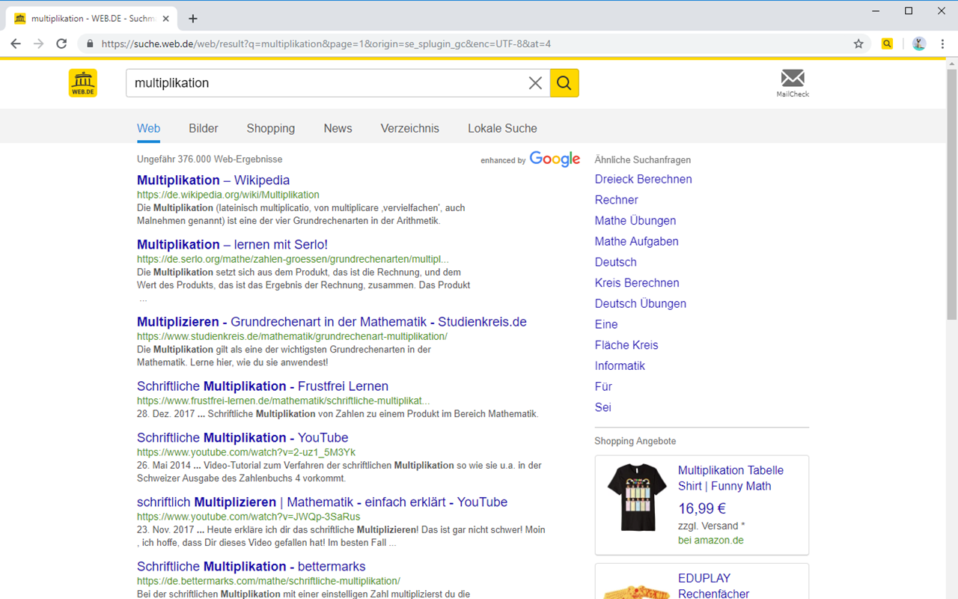
Task: Click the de.bettermarks.com green URL
Action: pos(269,581)
